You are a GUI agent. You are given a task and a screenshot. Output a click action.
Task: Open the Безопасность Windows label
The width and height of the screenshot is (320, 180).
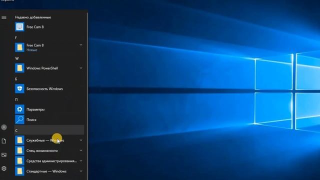44,89
